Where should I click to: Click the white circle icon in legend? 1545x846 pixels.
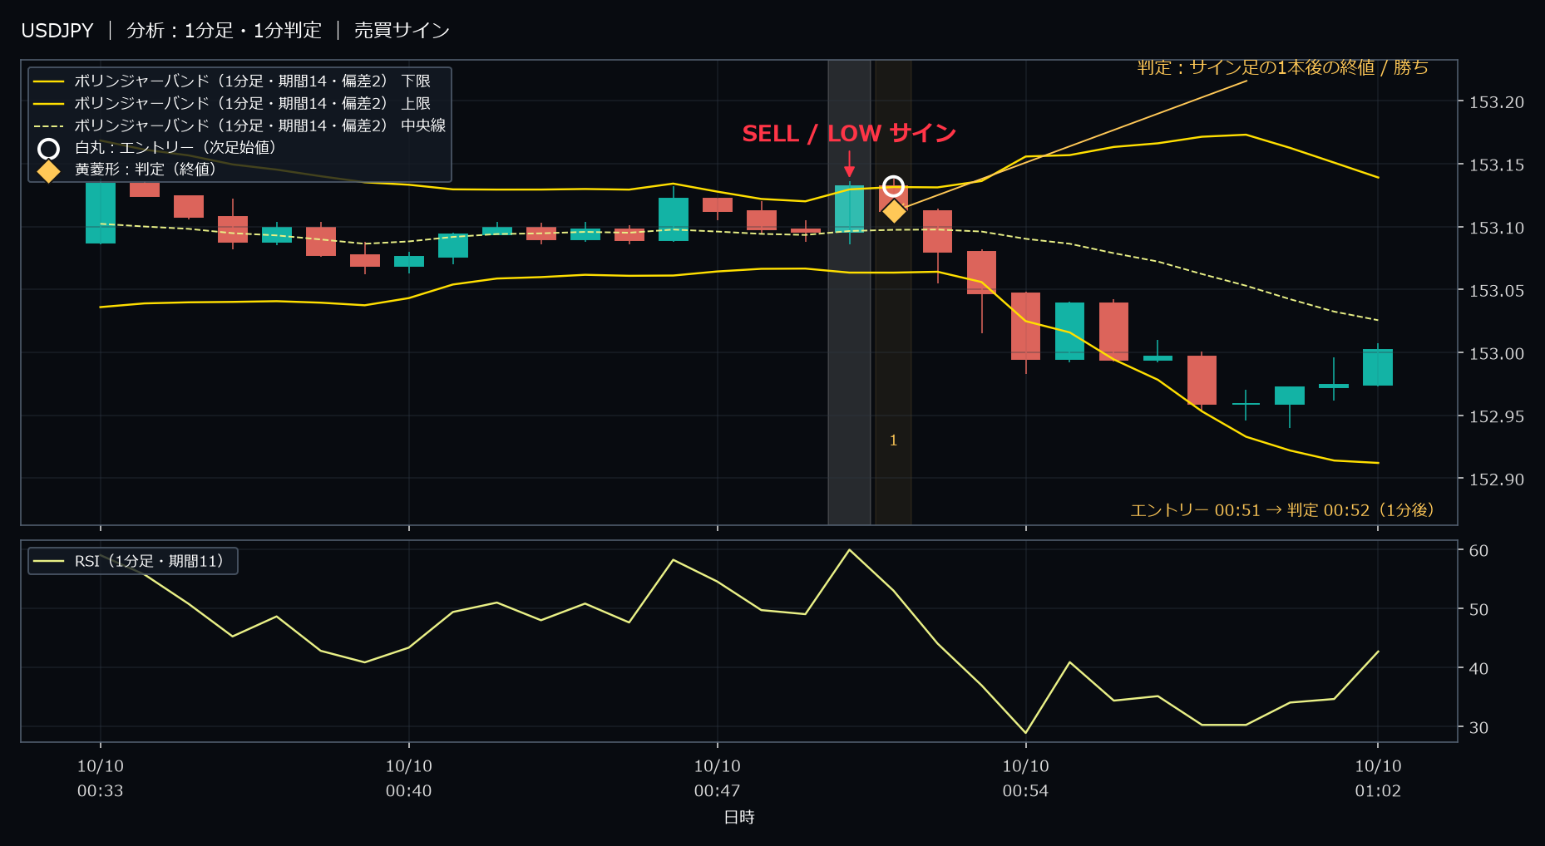pyautogui.click(x=49, y=149)
